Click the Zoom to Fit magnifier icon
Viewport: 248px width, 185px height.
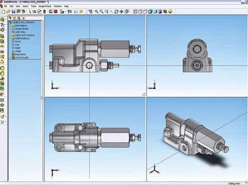(97, 12)
